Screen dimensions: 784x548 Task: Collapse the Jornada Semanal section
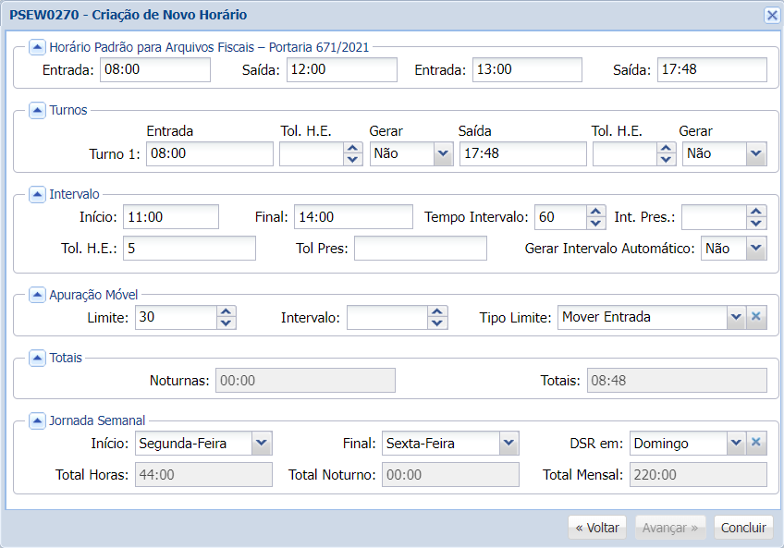click(x=37, y=420)
